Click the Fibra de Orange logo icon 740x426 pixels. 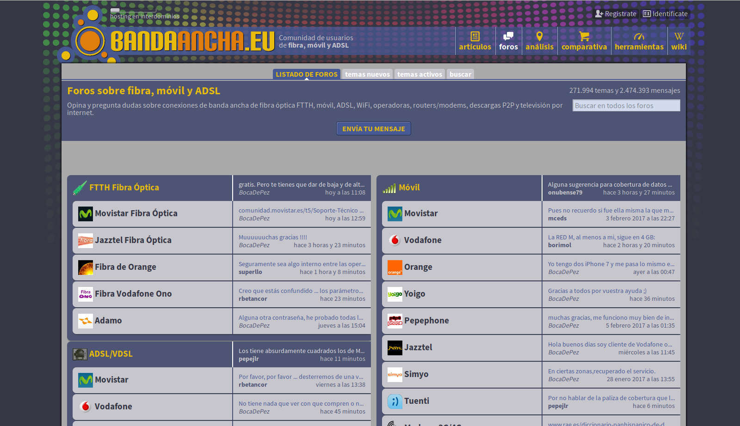[86, 267]
